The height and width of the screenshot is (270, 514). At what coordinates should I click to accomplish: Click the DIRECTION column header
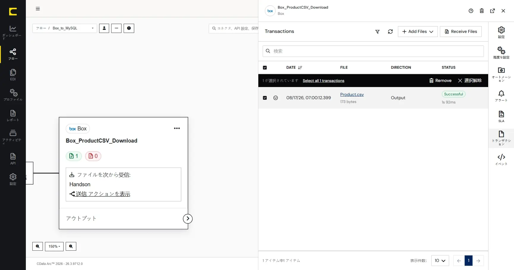(x=401, y=68)
